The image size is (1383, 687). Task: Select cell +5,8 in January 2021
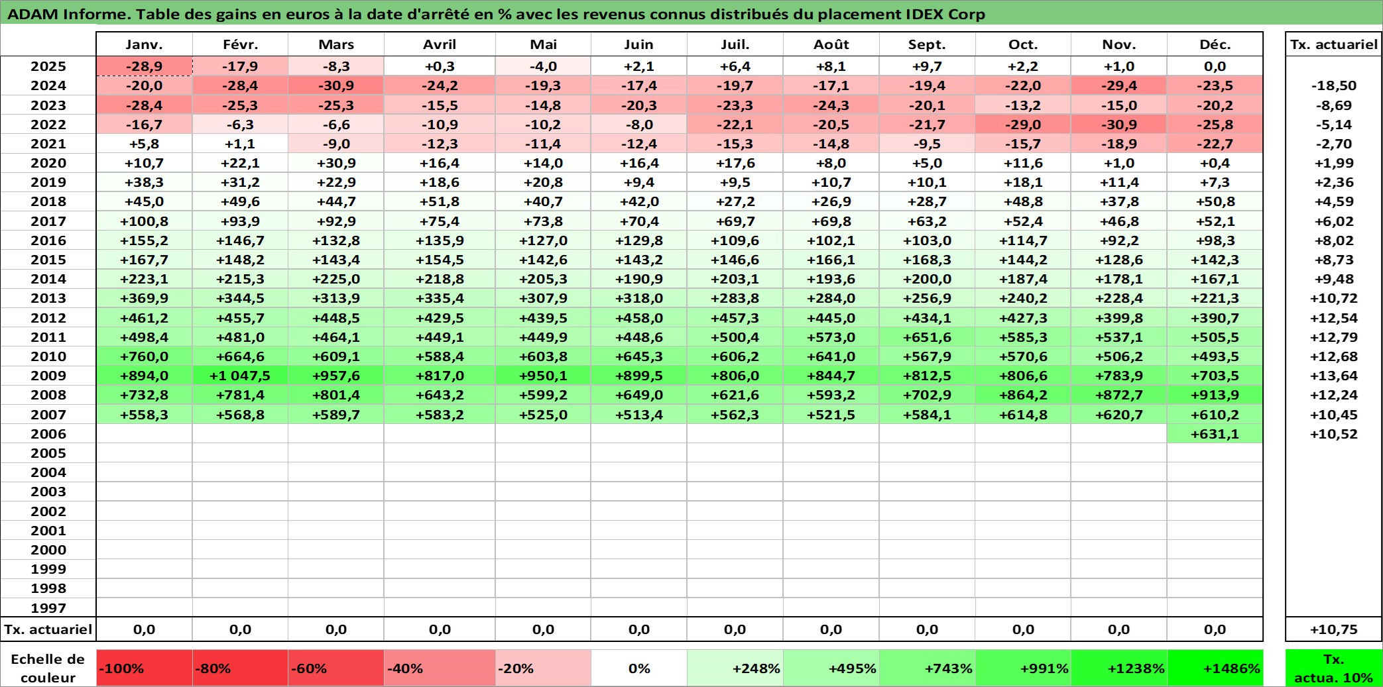(x=144, y=144)
